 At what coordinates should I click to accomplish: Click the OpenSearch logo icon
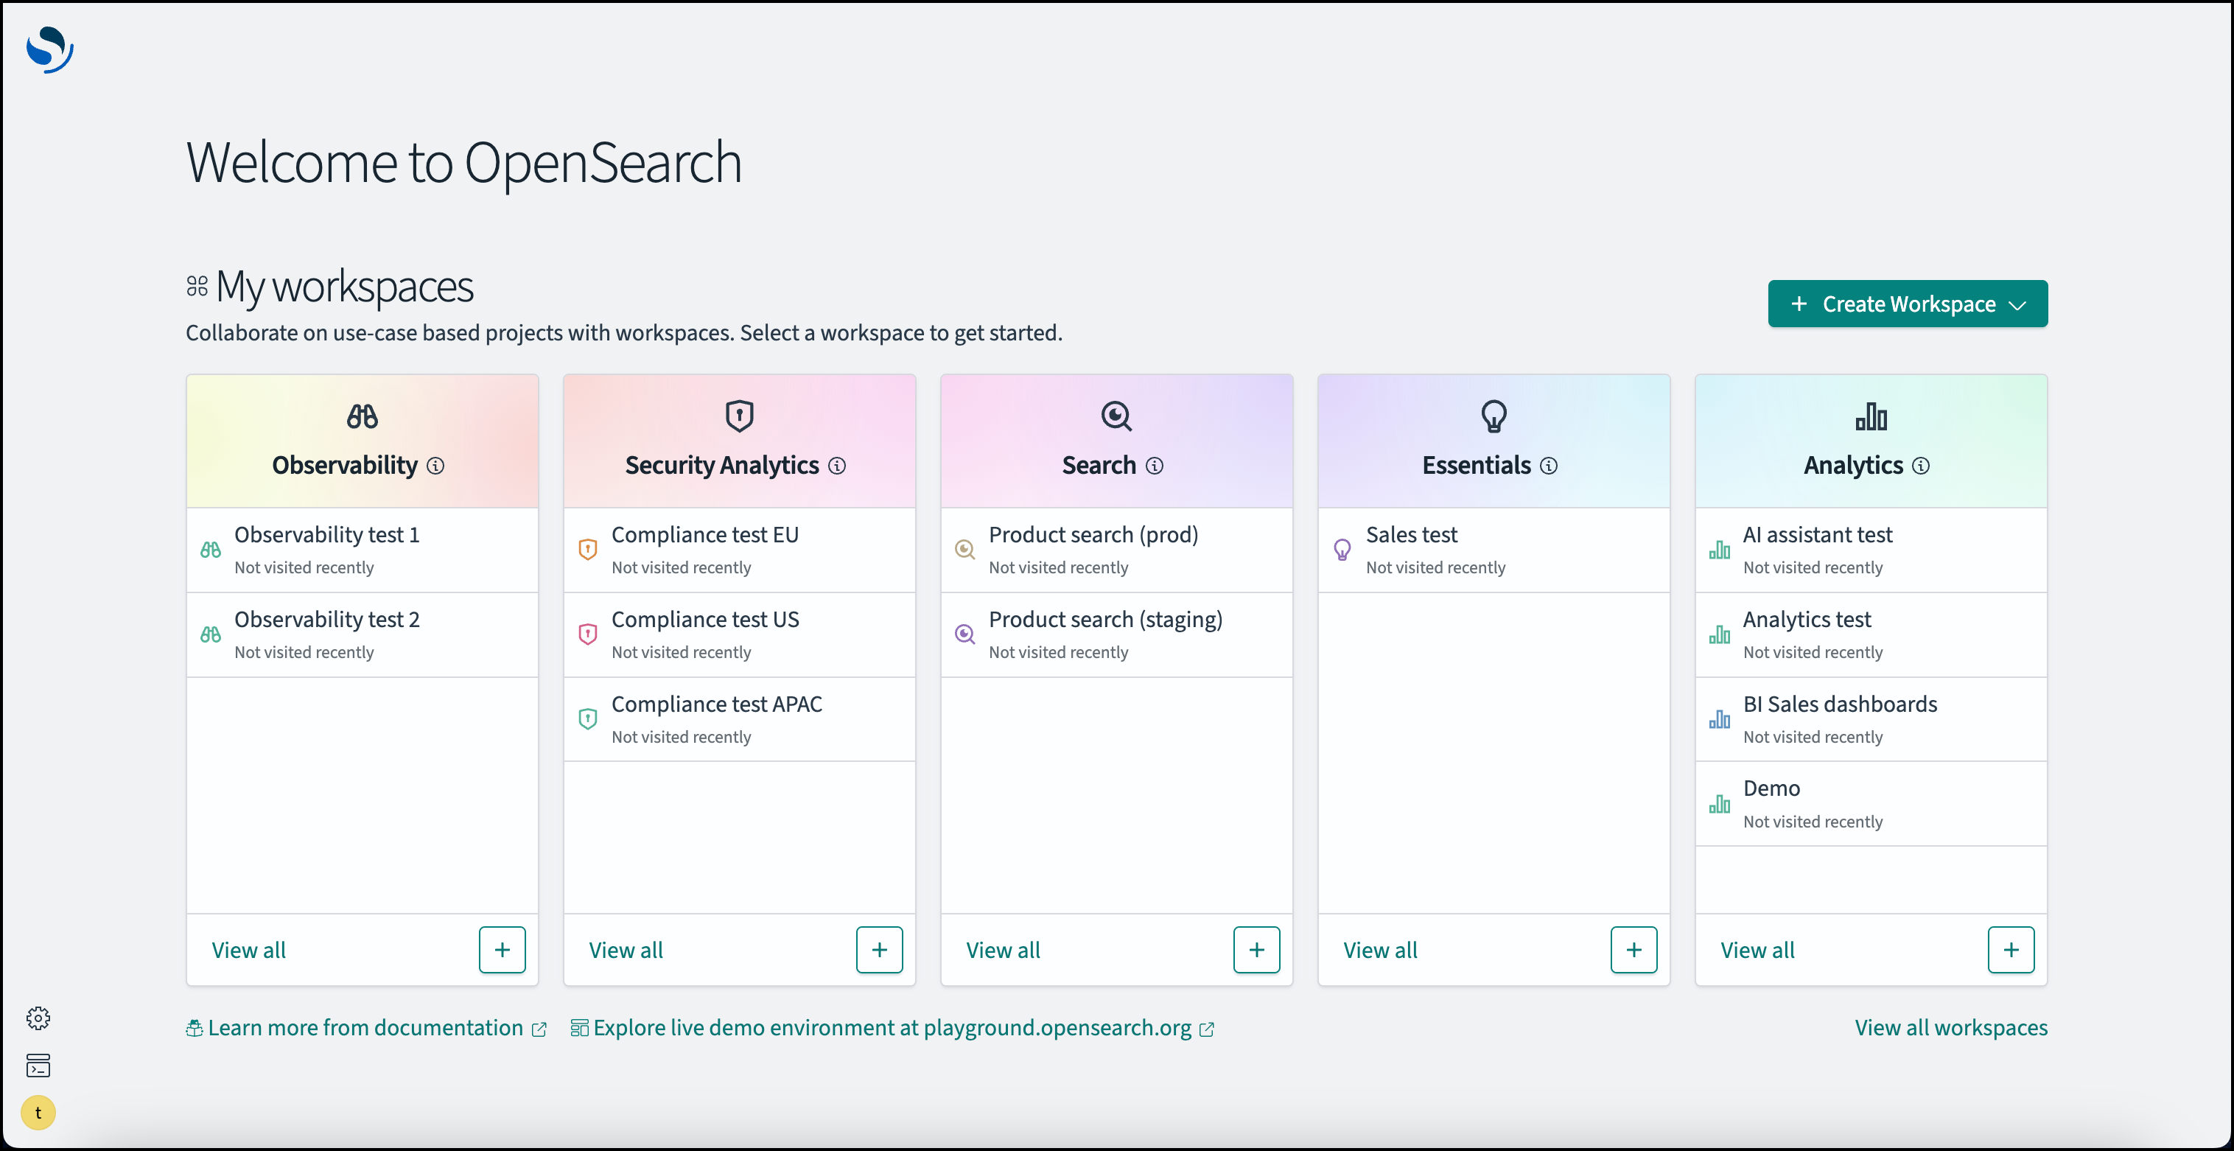click(x=49, y=49)
